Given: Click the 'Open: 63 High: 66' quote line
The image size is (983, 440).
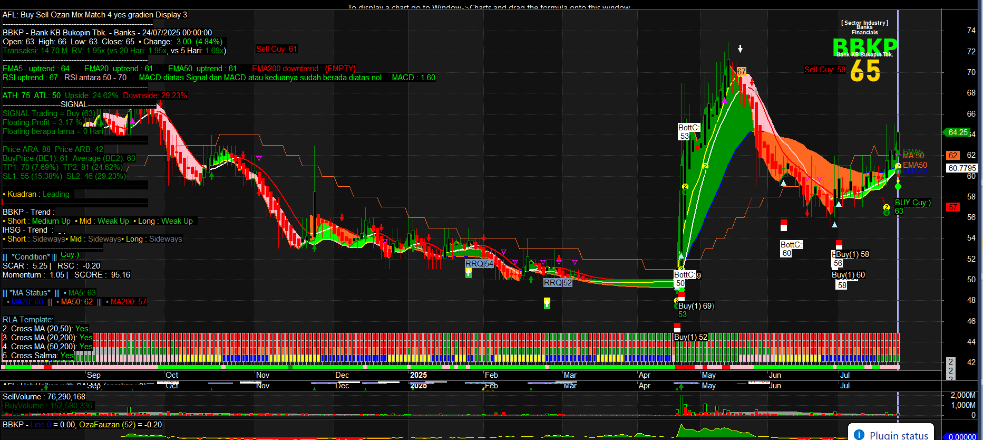Looking at the screenshot, I should click(112, 42).
